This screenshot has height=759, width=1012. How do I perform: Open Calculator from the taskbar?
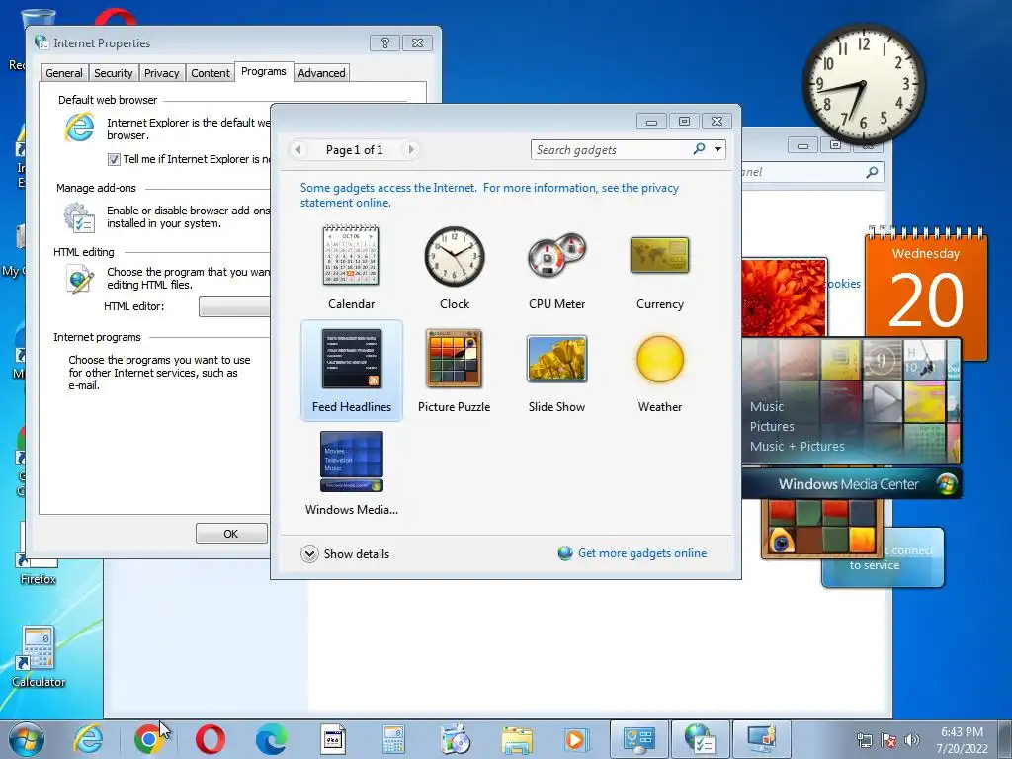point(393,739)
